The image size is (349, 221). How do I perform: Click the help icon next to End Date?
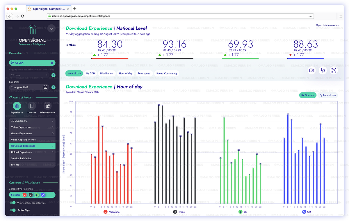point(53,87)
